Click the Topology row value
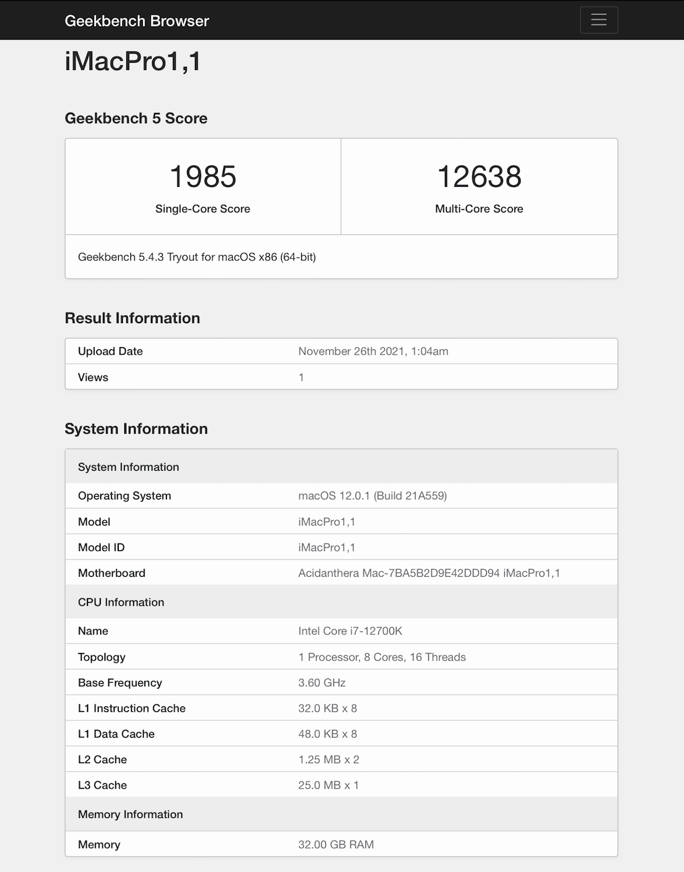This screenshot has height=872, width=684. [x=382, y=657]
